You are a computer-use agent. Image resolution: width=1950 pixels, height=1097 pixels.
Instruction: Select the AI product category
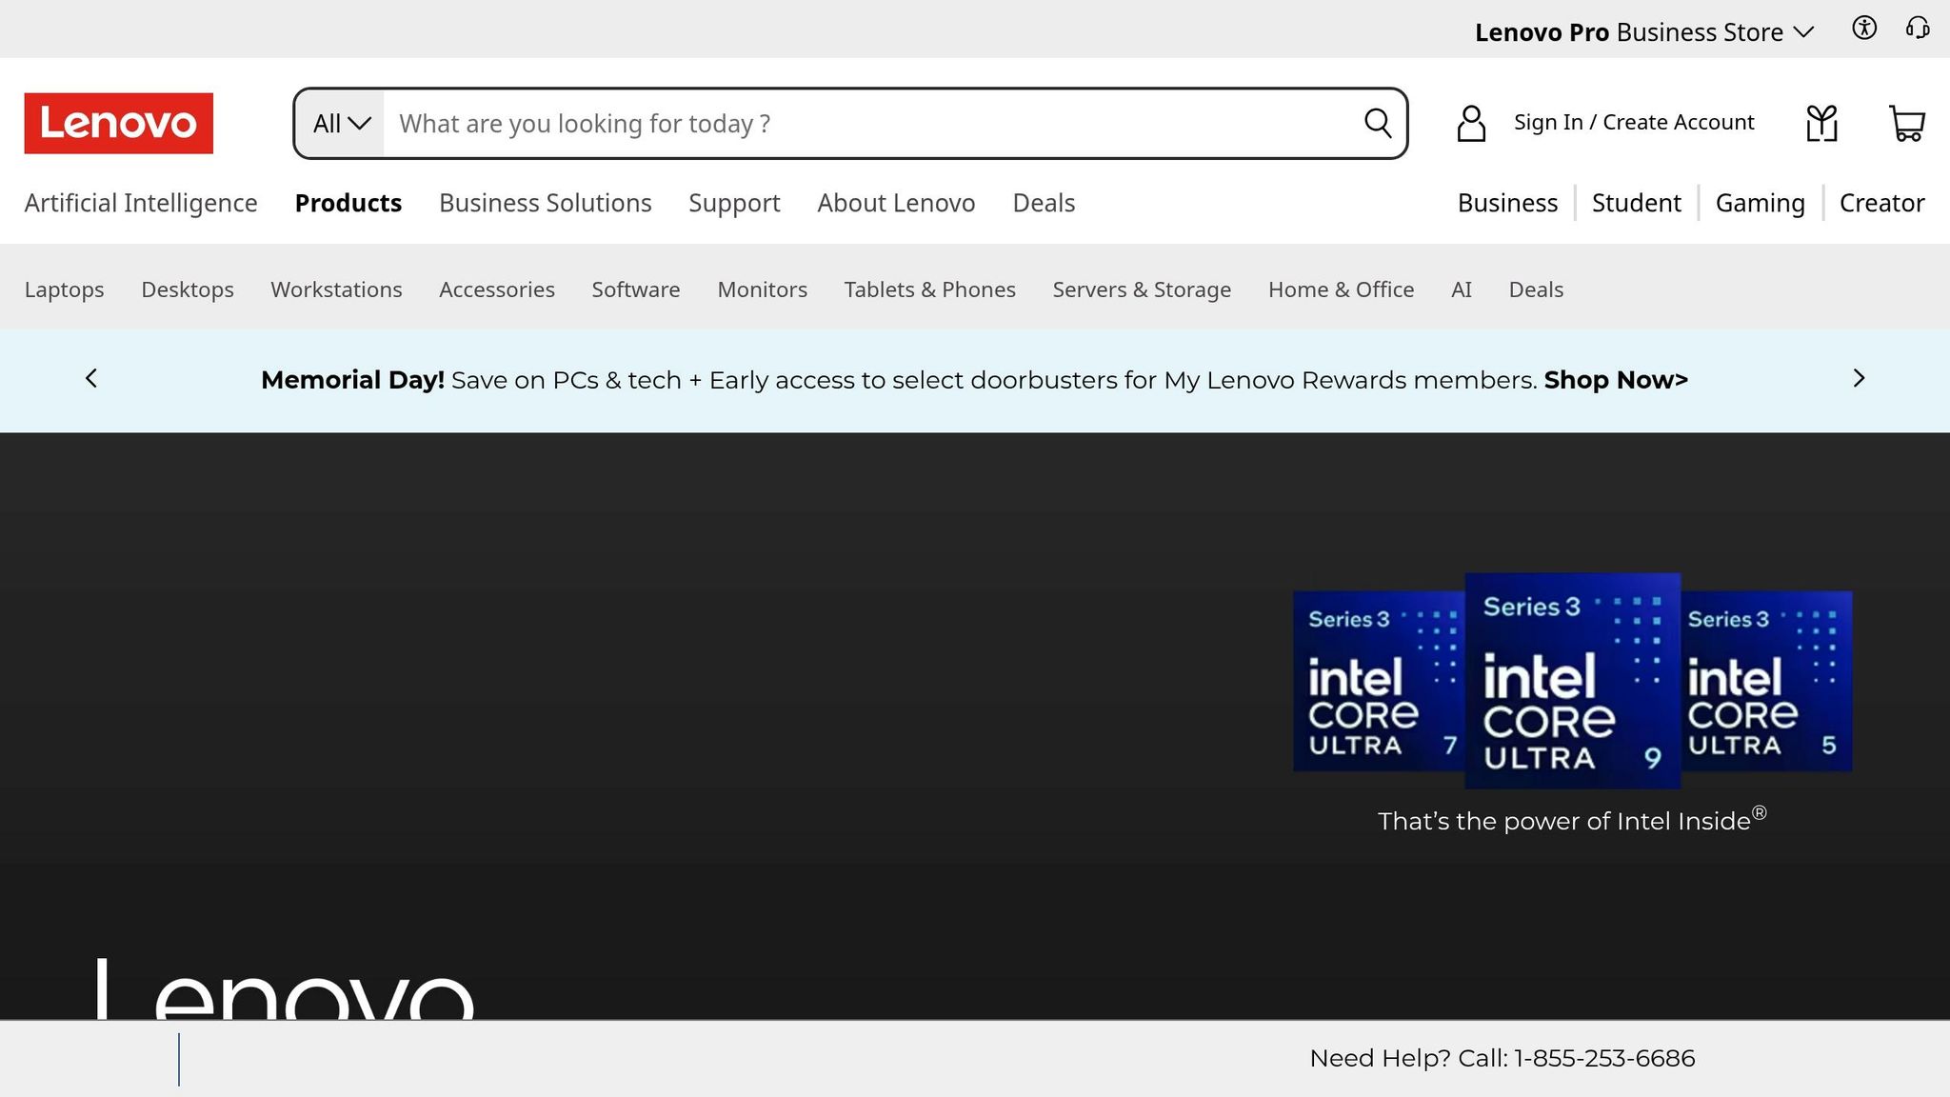[x=1462, y=289]
